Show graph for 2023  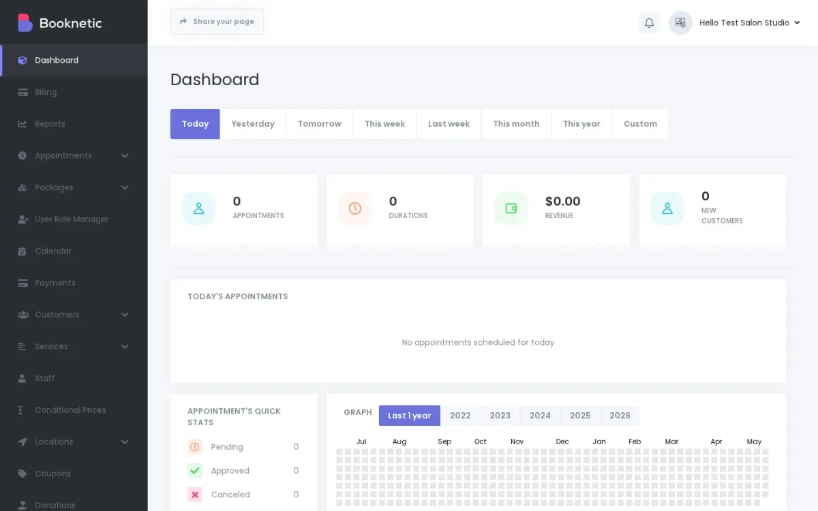tap(500, 416)
